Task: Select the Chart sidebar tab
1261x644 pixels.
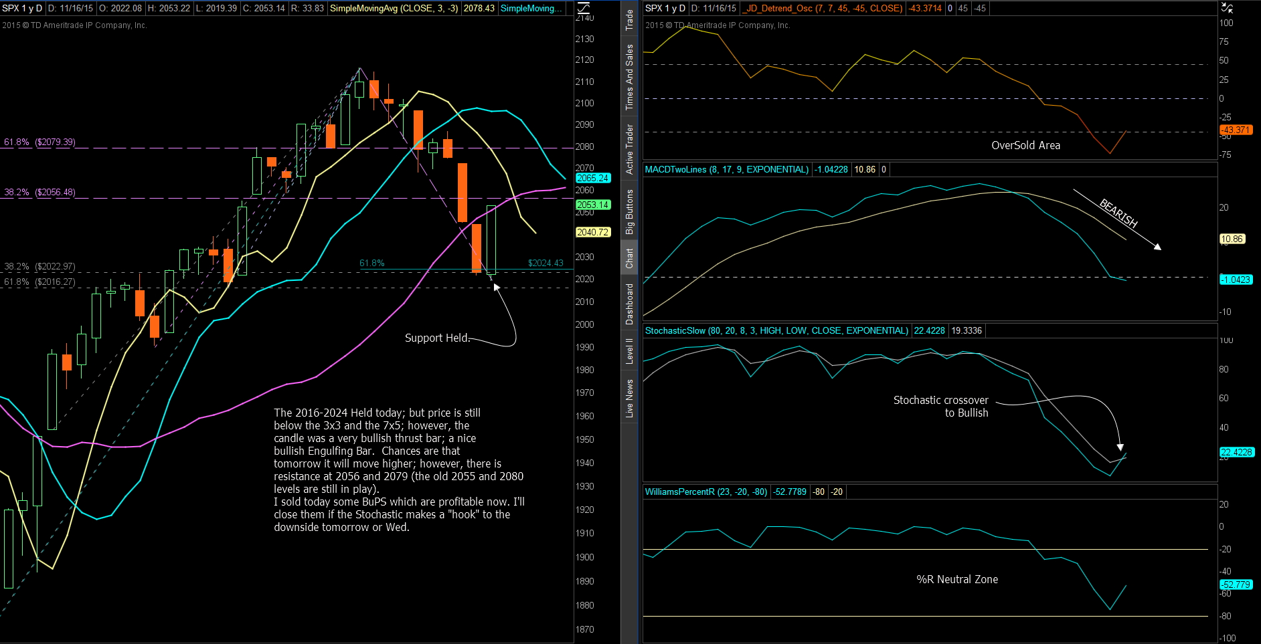Action: (x=629, y=258)
